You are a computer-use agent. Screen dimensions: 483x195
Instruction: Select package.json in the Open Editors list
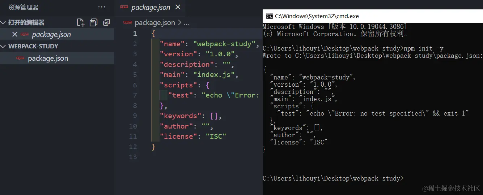(57, 34)
